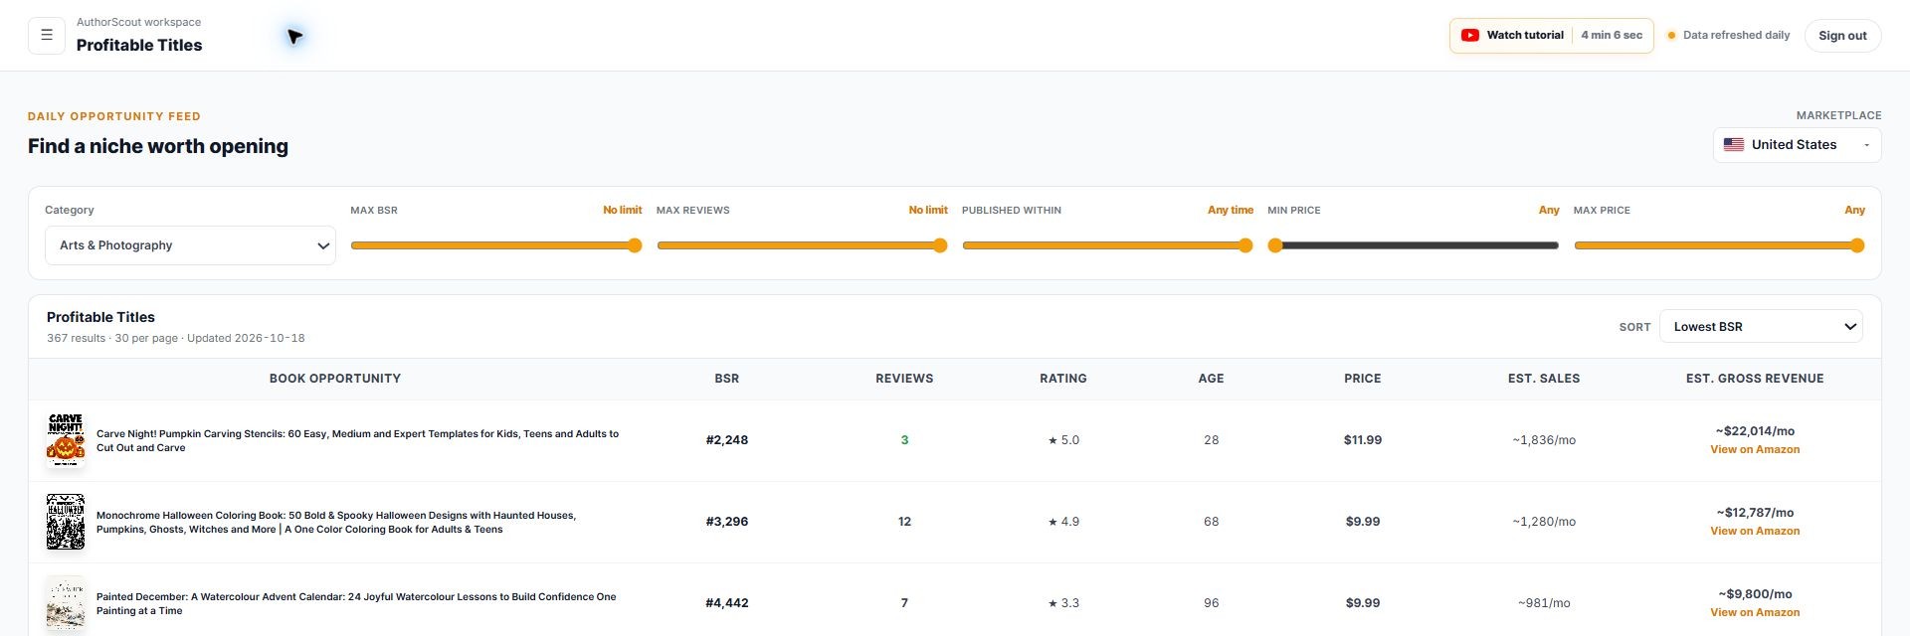Click gross revenue ~$9,800/mo
Screen dimensions: 1910x636
coord(1755,594)
